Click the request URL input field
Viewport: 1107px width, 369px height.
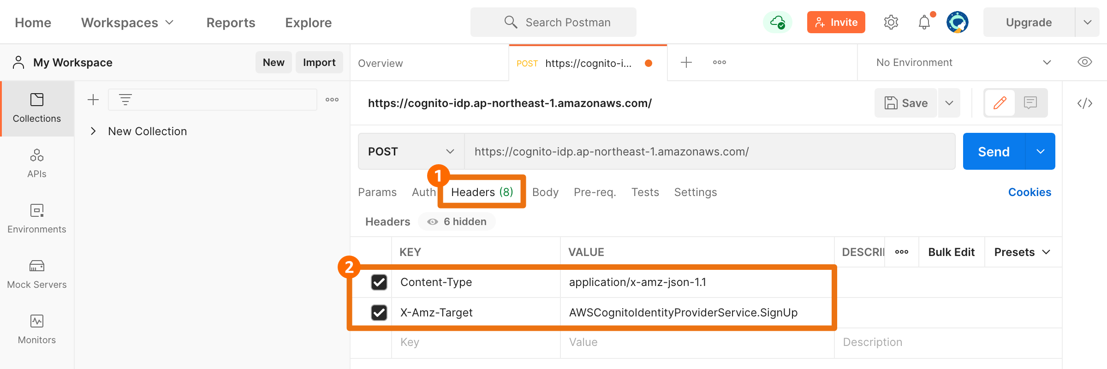point(709,151)
